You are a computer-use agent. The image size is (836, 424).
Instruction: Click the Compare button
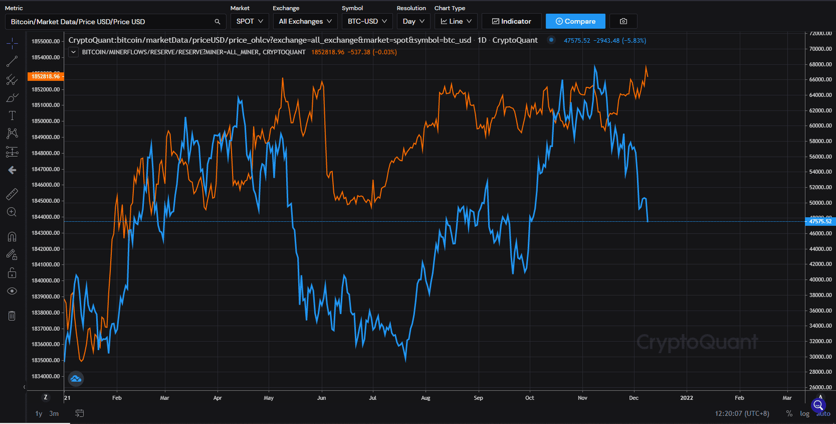pos(575,21)
